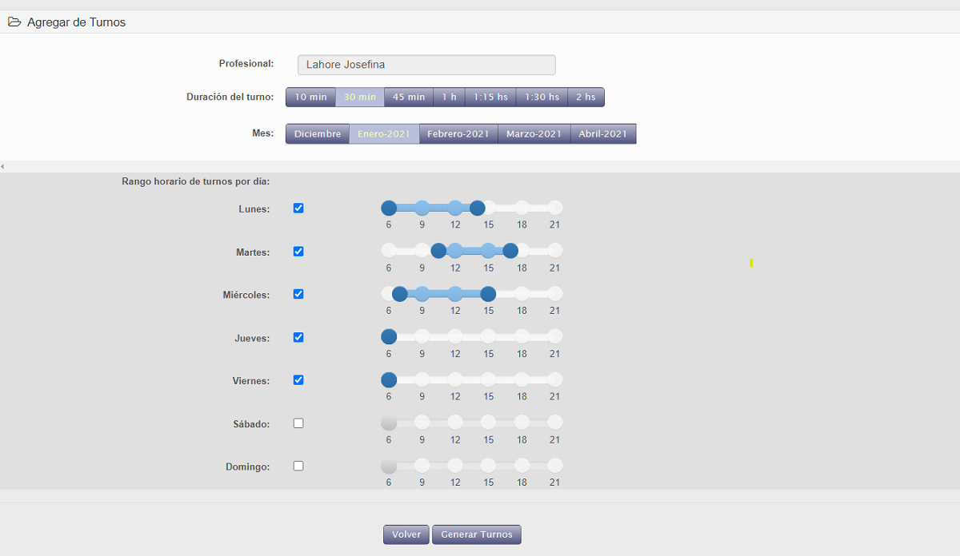Click the Generar Turnos button
The width and height of the screenshot is (960, 556).
click(x=477, y=534)
